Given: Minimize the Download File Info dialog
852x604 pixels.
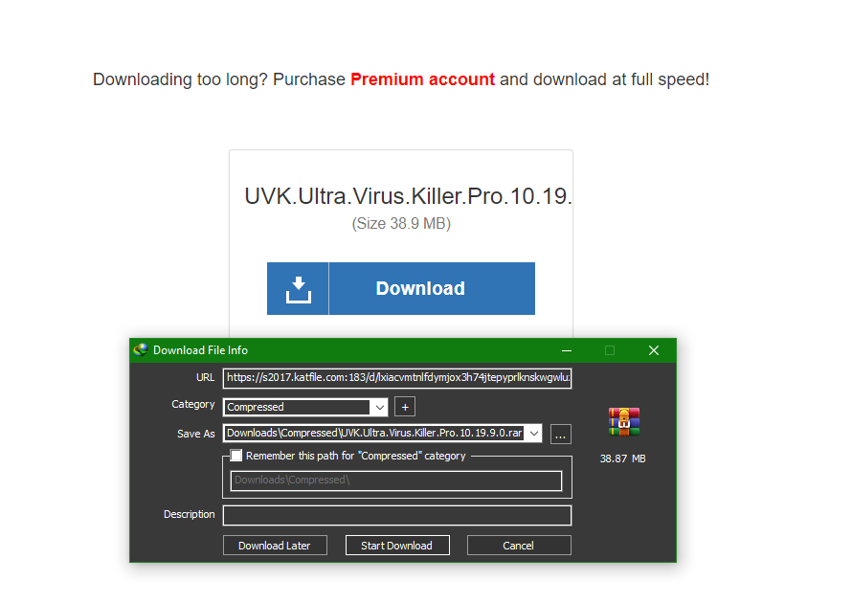Looking at the screenshot, I should coord(567,351).
